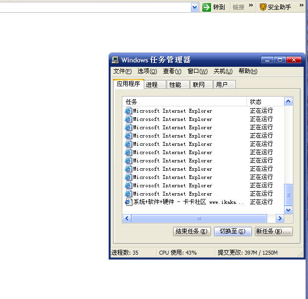Select the 卡卡社区 webpage task icon
Screen dimensions: 308x299
coord(128,202)
